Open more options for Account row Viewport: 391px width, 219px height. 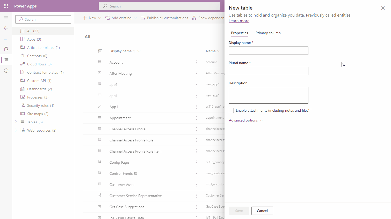click(x=197, y=62)
